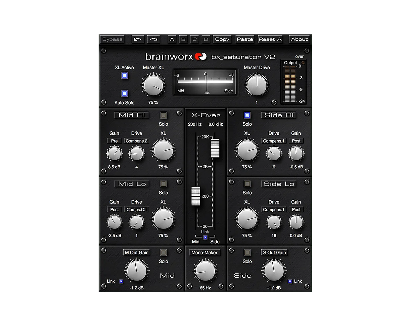Click the Reset A button
Screen dimensions: 413x324
tap(270, 39)
